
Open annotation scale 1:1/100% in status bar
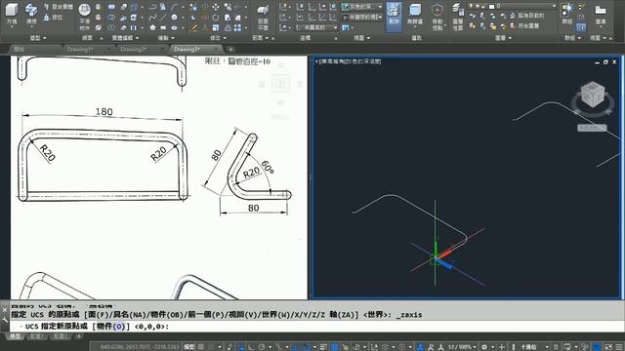pos(461,347)
